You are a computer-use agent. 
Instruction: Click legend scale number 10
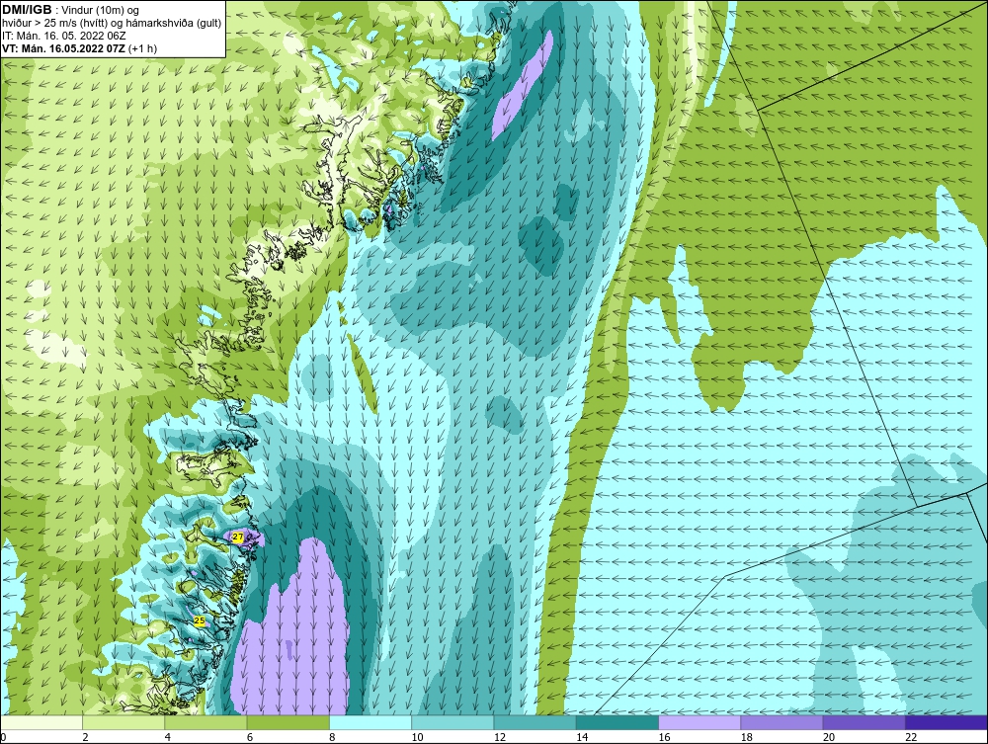(417, 738)
